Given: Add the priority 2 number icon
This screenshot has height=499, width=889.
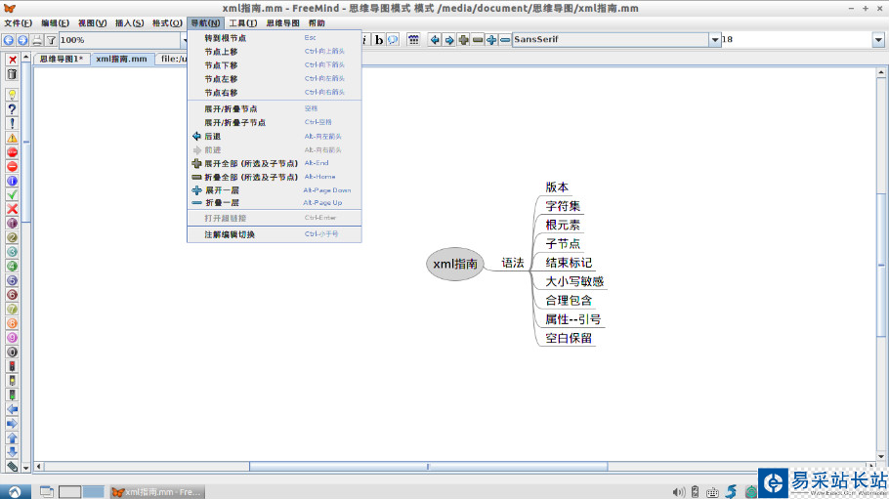Looking at the screenshot, I should tap(12, 237).
